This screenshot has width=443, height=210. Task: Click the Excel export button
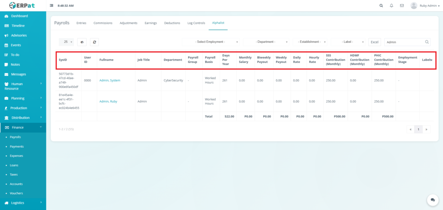point(375,42)
